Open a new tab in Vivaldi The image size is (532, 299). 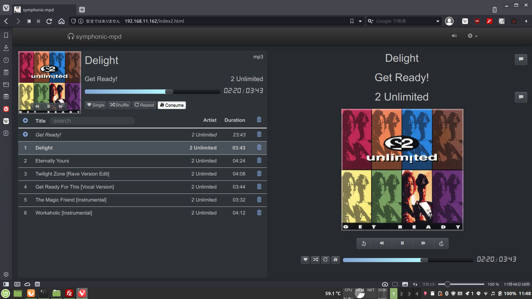click(82, 10)
